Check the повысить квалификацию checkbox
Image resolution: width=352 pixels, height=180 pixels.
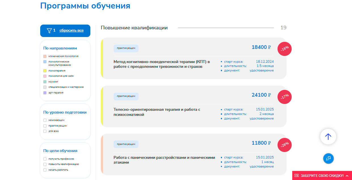[x=45, y=164]
